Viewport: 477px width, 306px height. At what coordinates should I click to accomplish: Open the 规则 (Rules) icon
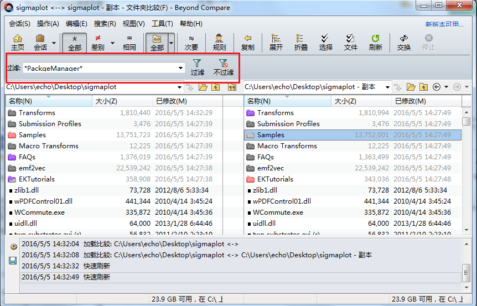click(219, 42)
